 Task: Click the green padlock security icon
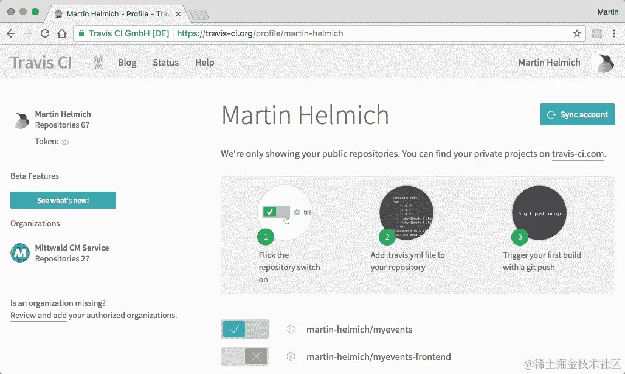[x=81, y=33]
